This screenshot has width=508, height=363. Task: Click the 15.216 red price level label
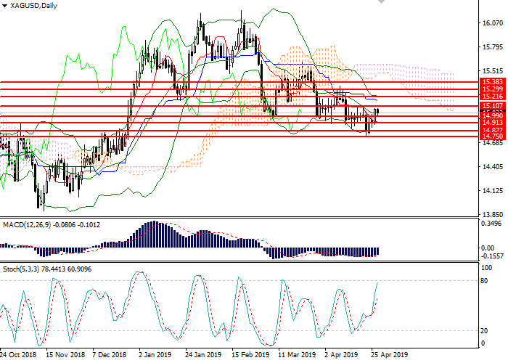(x=491, y=97)
